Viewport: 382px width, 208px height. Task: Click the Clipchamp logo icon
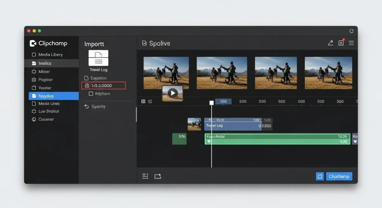[33, 43]
